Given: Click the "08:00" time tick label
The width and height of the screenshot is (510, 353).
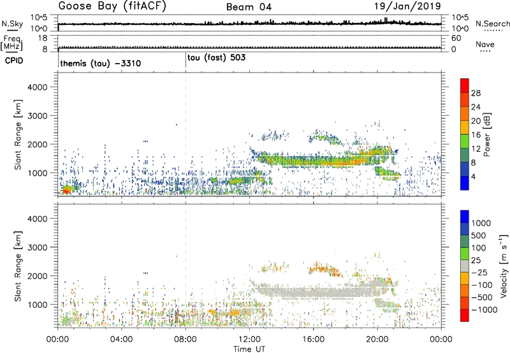Looking at the screenshot, I should point(186,340).
